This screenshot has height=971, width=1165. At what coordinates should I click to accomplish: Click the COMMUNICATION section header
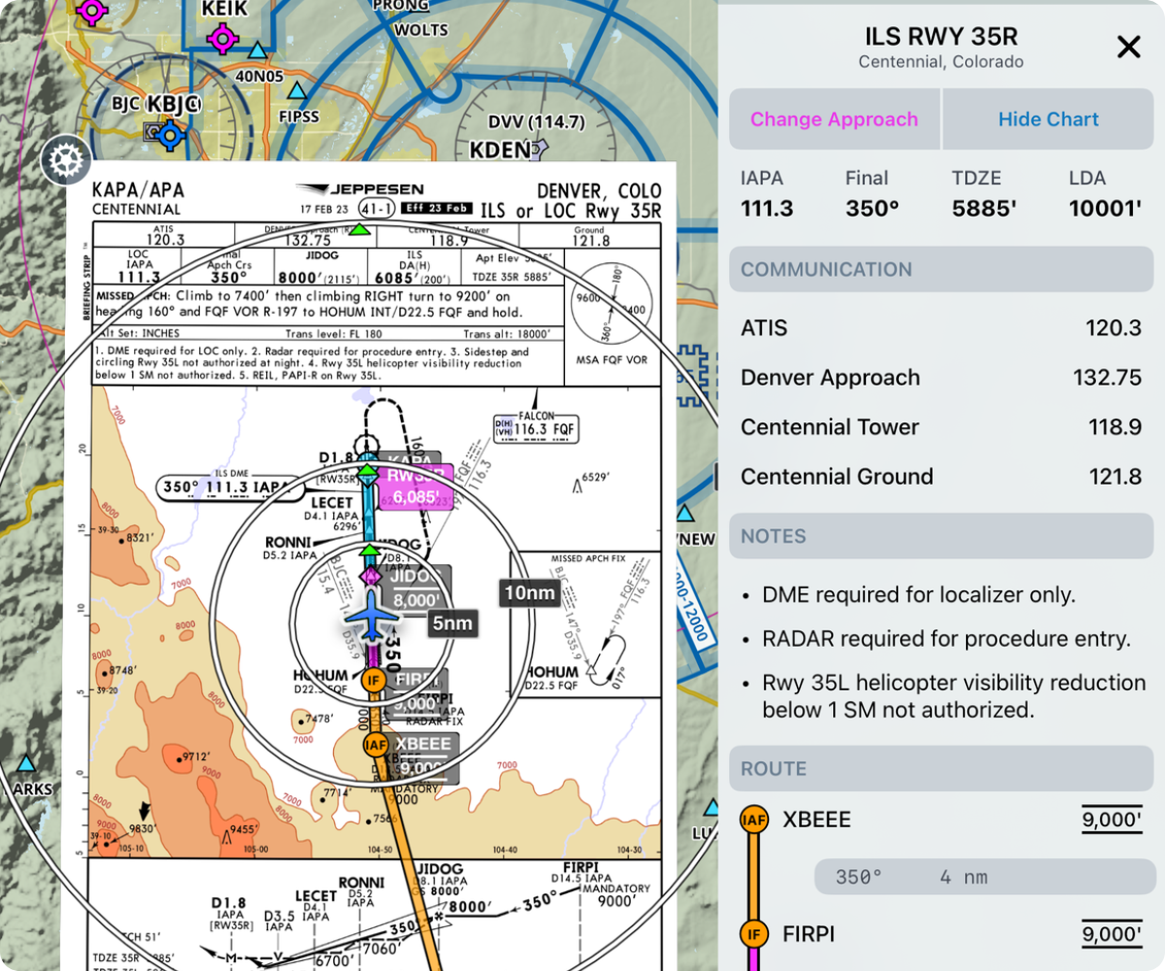(x=941, y=270)
